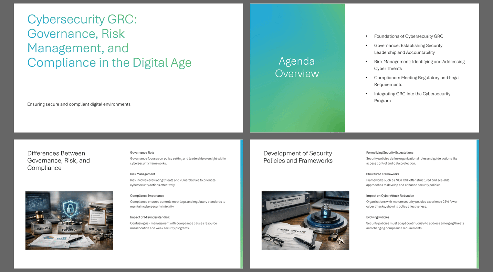493x272 pixels.
Task: Select 'Development of Security Policies and Frameworks' title
Action: (x=298, y=157)
